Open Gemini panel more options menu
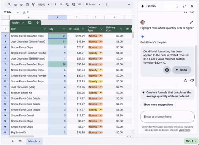The height and width of the screenshot is (145, 199). pos(177,6)
